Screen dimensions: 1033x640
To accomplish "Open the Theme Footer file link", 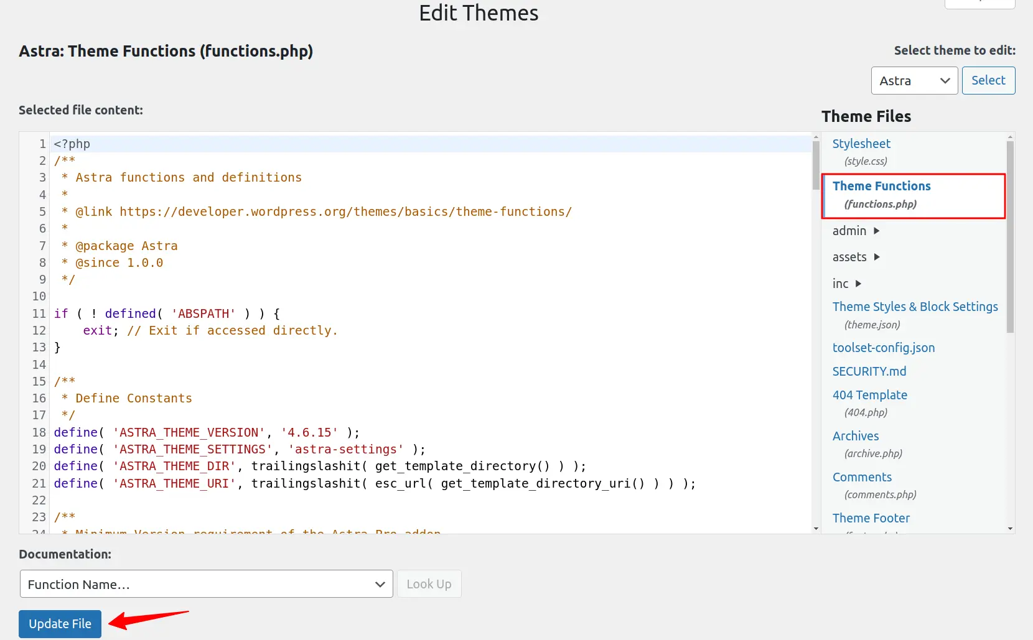I will click(x=871, y=518).
